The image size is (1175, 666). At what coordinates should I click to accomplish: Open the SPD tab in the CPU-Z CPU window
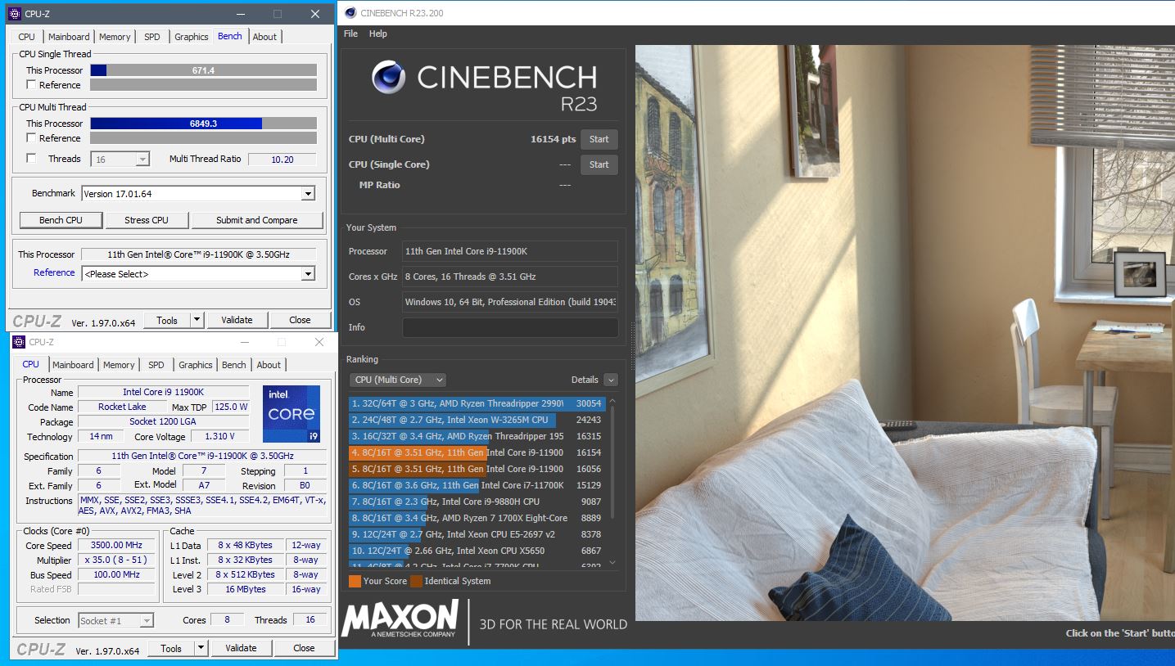coord(156,365)
